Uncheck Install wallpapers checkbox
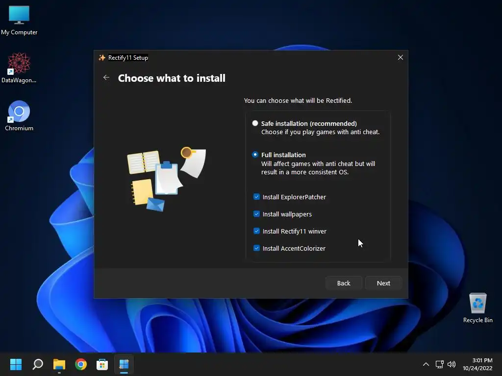The image size is (502, 376). click(256, 214)
